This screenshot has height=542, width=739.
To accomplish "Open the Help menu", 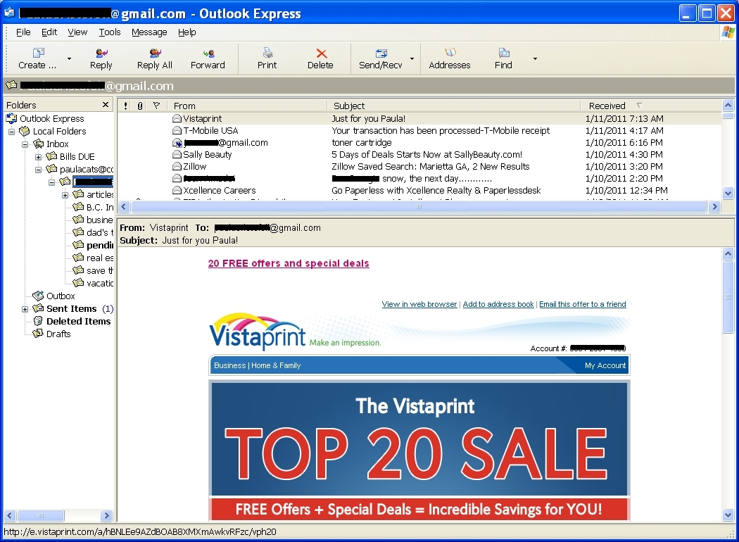I will (187, 32).
